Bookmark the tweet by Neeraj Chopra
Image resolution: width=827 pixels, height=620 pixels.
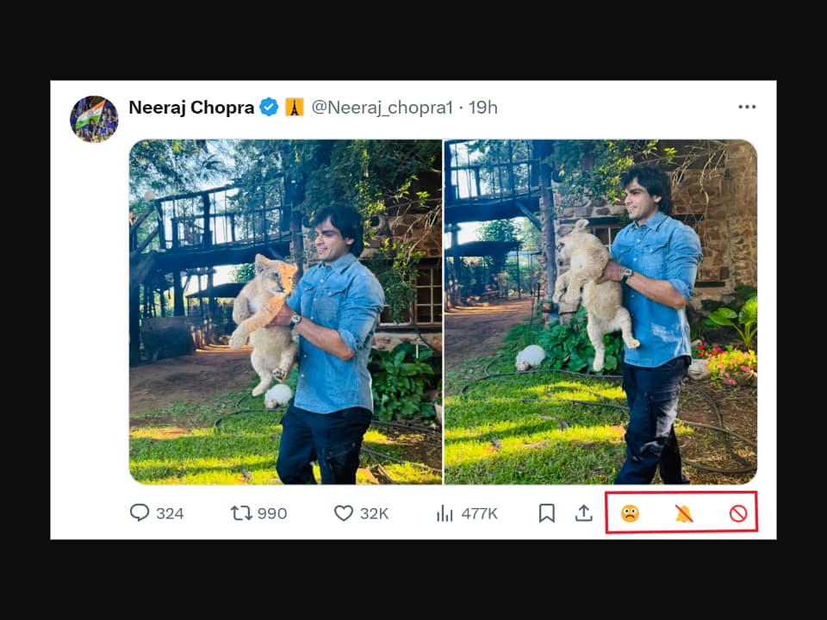[546, 513]
